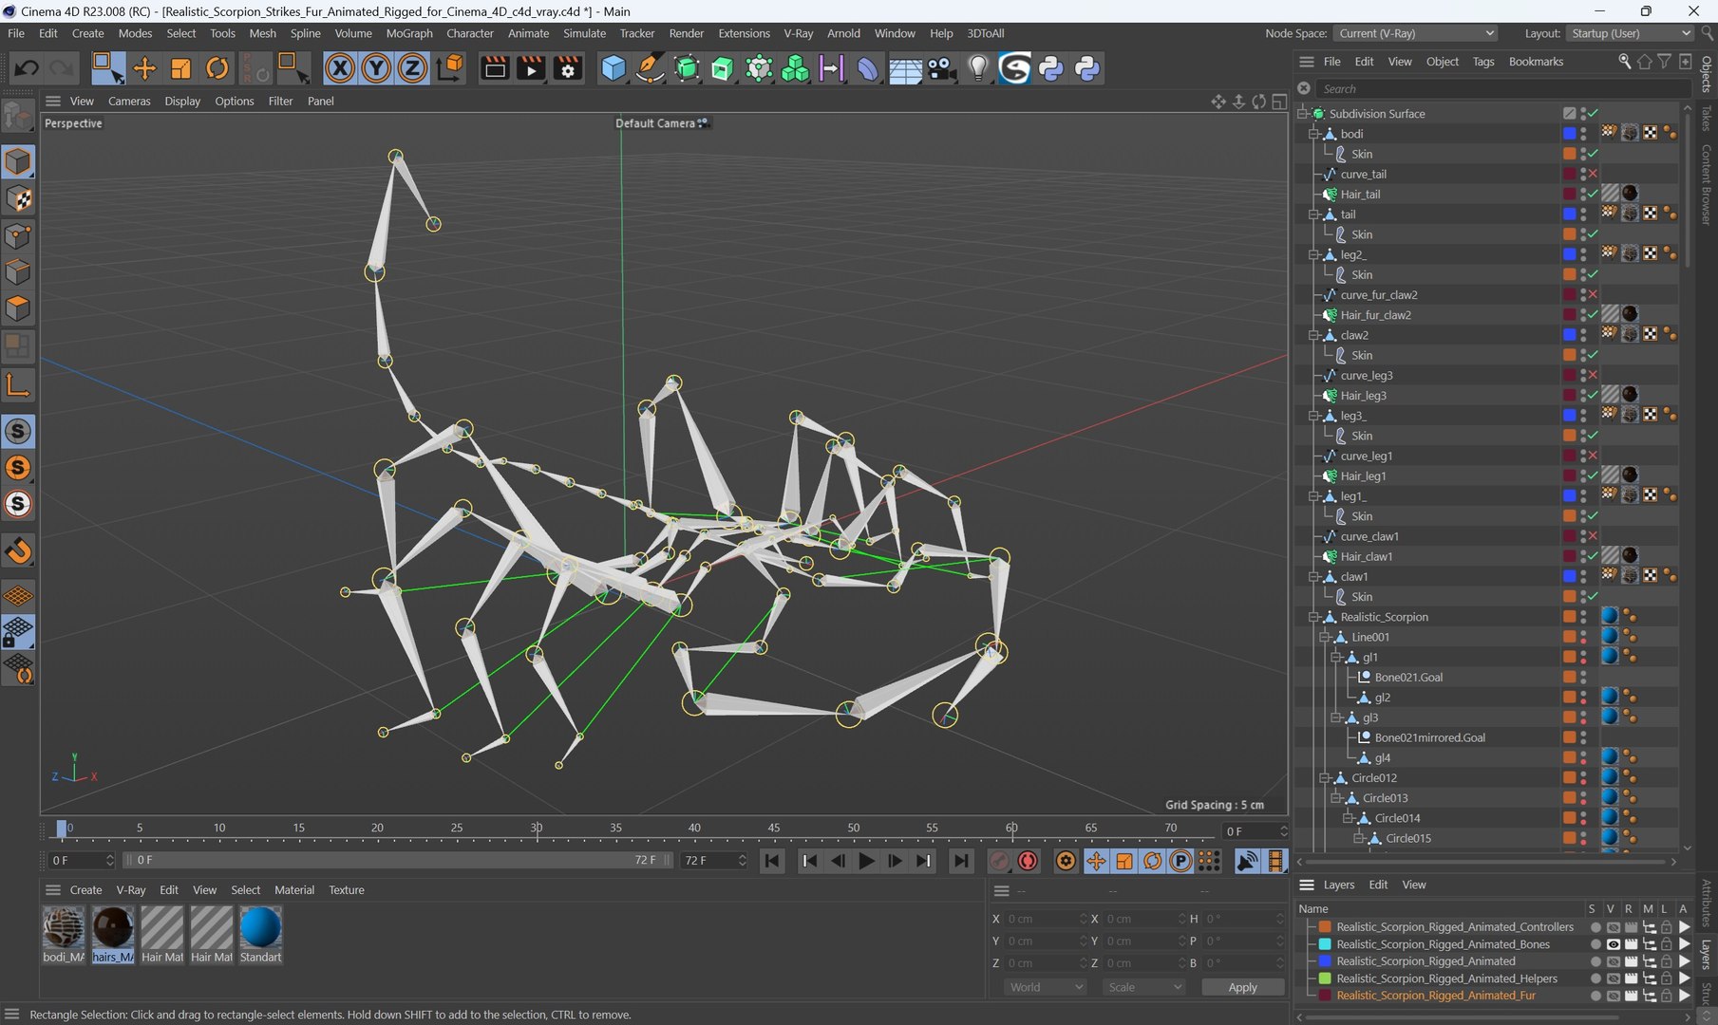Screen dimensions: 1718x1025
Task: Click the Record Active Objects button
Action: coord(999,861)
